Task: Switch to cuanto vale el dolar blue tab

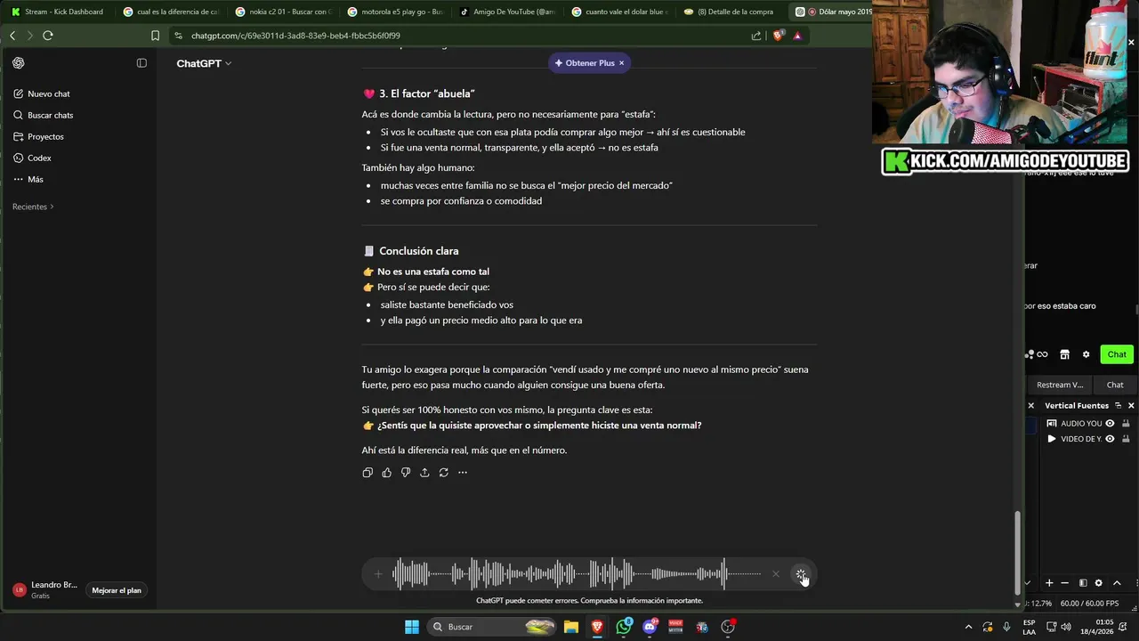Action: click(x=619, y=12)
